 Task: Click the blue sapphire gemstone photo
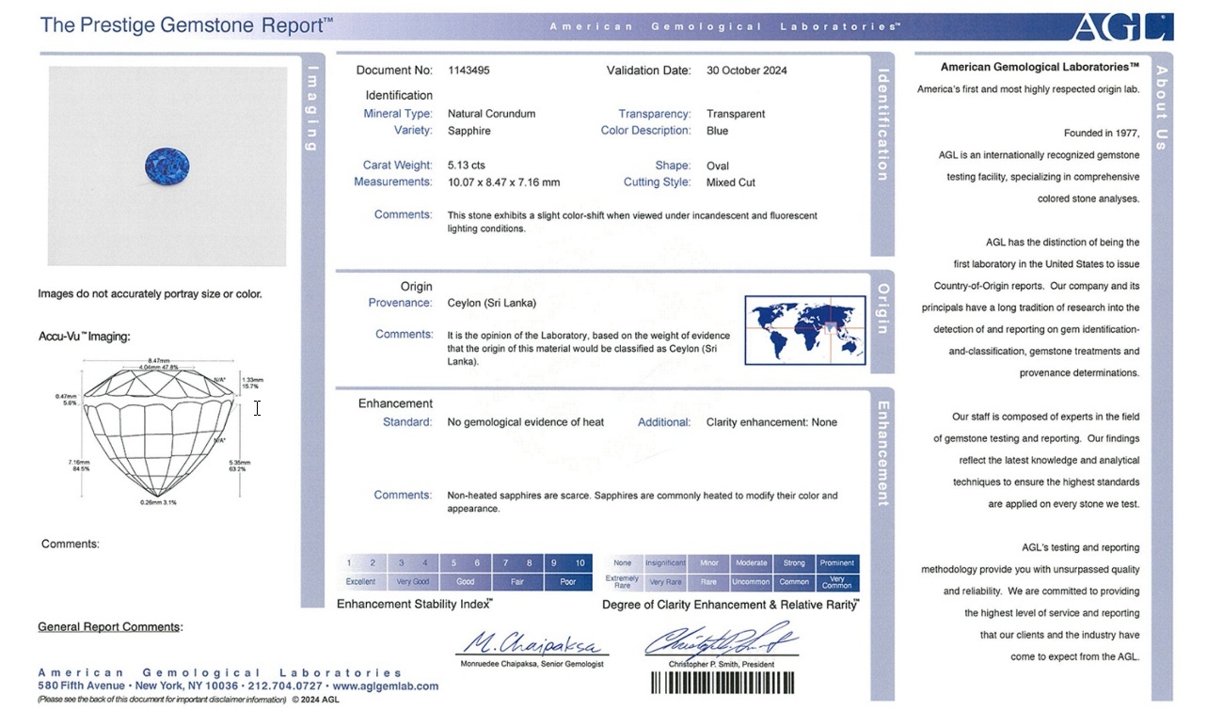(167, 166)
